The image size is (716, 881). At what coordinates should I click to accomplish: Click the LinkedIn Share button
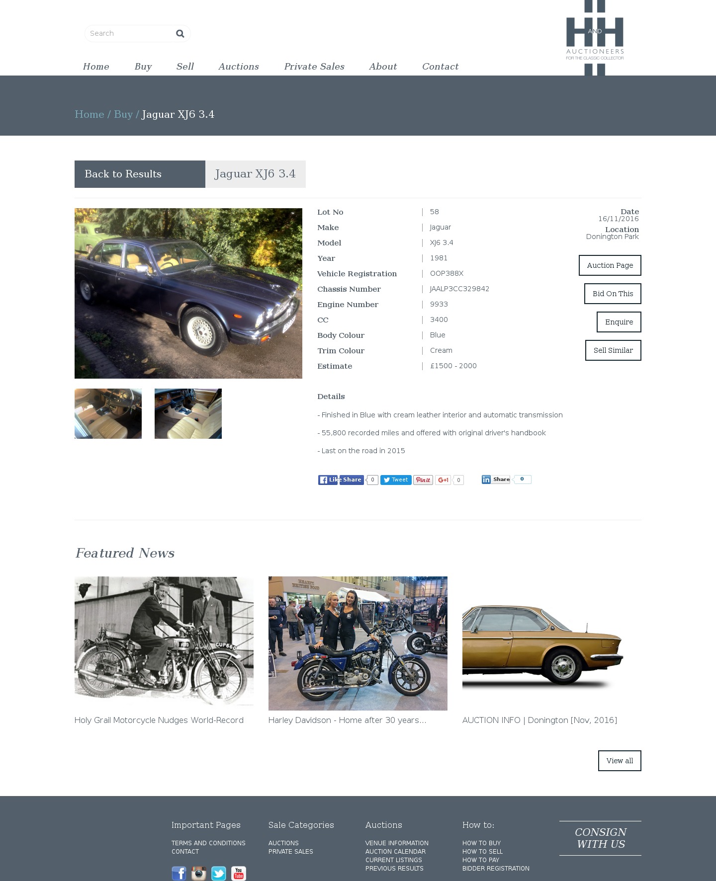496,480
